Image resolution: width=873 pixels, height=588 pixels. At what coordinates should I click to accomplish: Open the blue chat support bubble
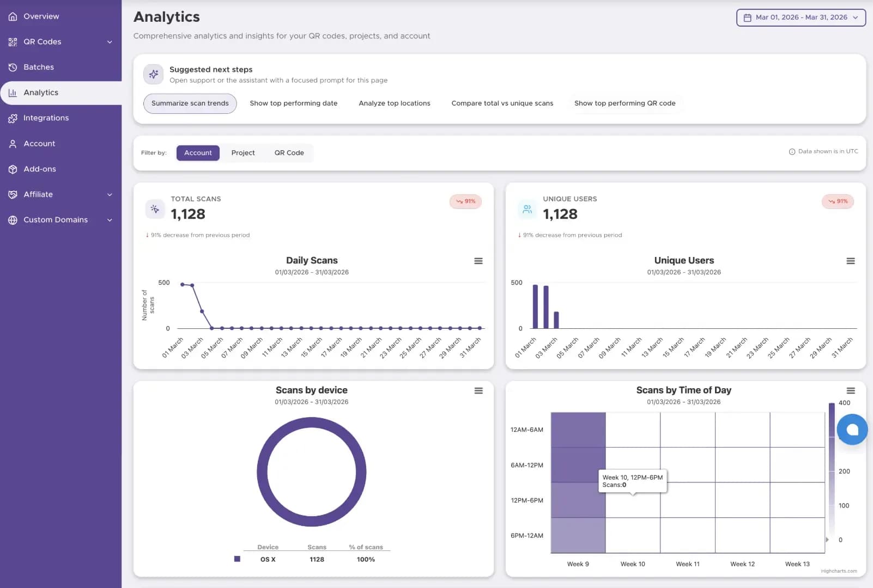pyautogui.click(x=852, y=430)
